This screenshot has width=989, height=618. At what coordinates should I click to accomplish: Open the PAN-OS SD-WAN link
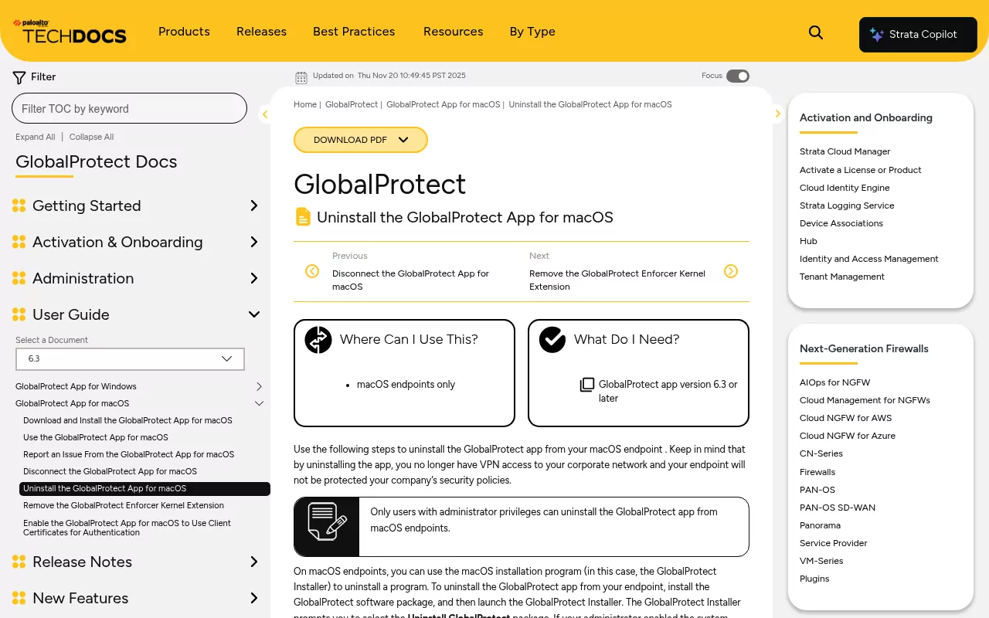point(838,508)
